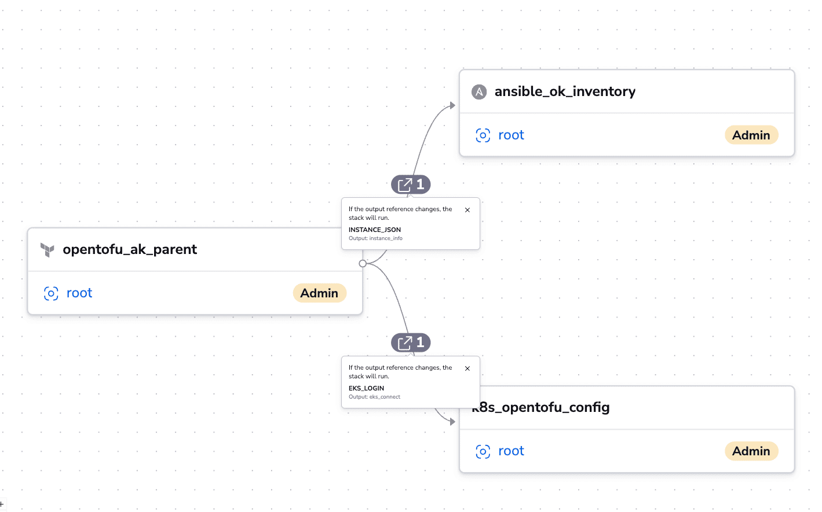The width and height of the screenshot is (822, 512).
Task: Click the 'Output: eks_connect' text
Action: 374,397
